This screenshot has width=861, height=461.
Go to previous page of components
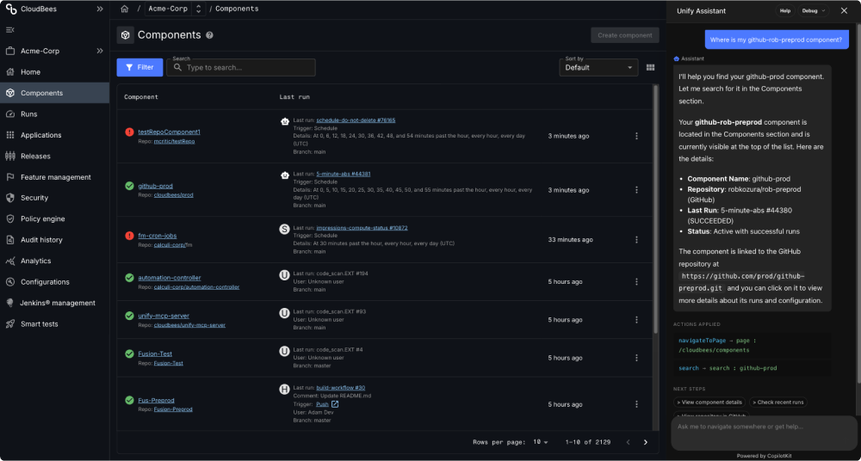[x=629, y=442]
